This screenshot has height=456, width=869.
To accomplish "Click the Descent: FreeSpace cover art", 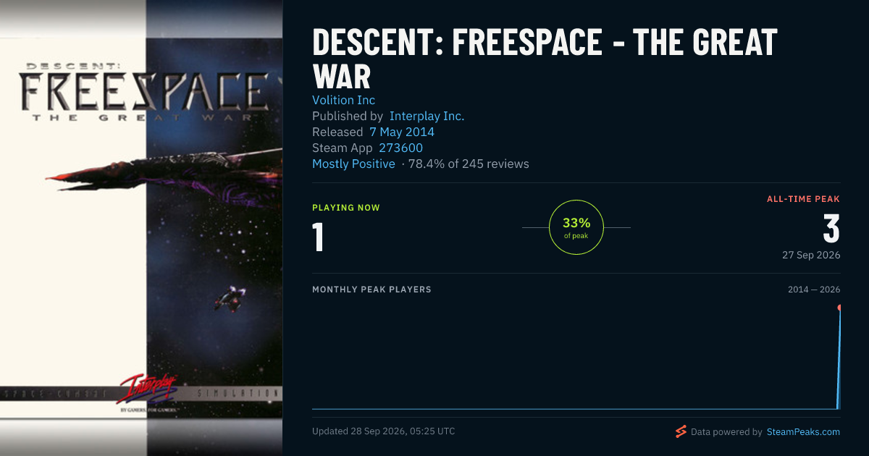I will point(141,228).
